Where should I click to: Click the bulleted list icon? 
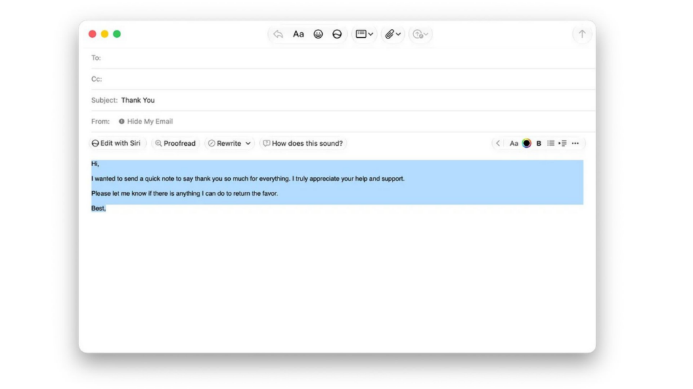551,143
